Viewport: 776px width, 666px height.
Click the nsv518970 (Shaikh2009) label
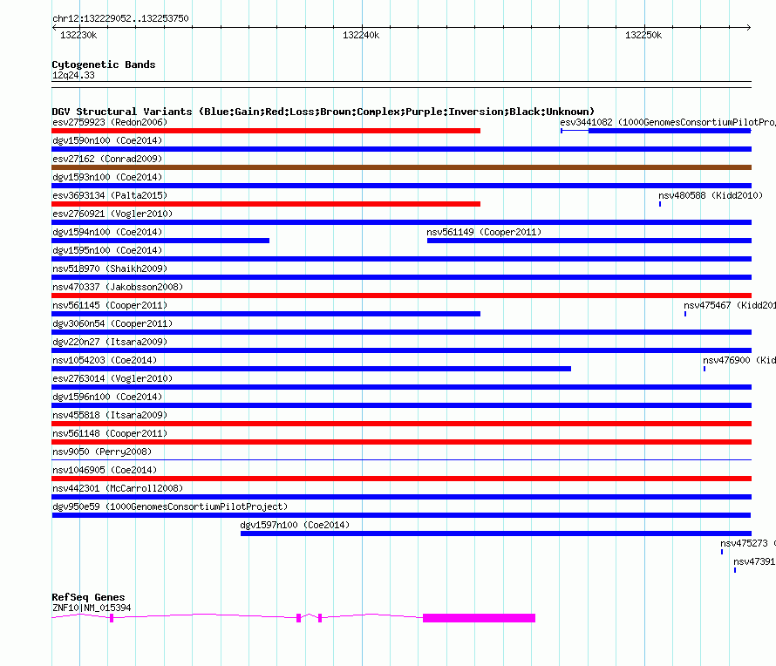pyautogui.click(x=110, y=268)
